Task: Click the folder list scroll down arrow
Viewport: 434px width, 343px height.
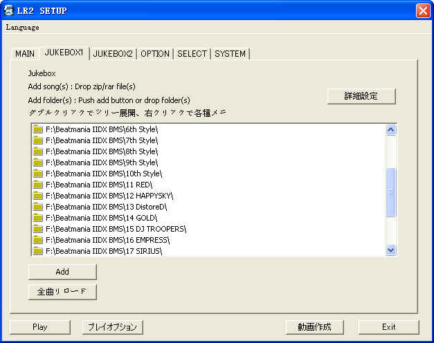Action: tap(390, 250)
